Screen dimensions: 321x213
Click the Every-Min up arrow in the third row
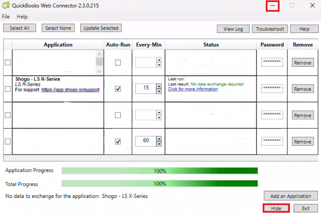point(159,113)
